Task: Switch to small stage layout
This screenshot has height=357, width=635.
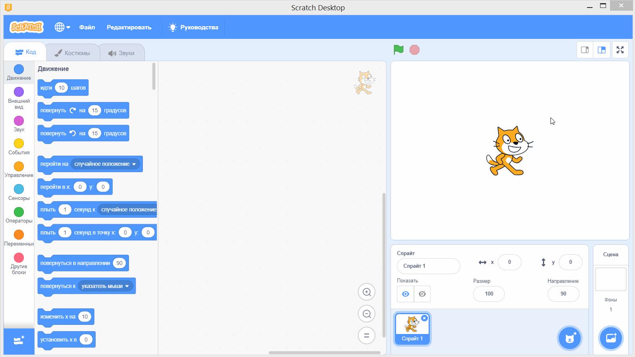Action: 585,50
